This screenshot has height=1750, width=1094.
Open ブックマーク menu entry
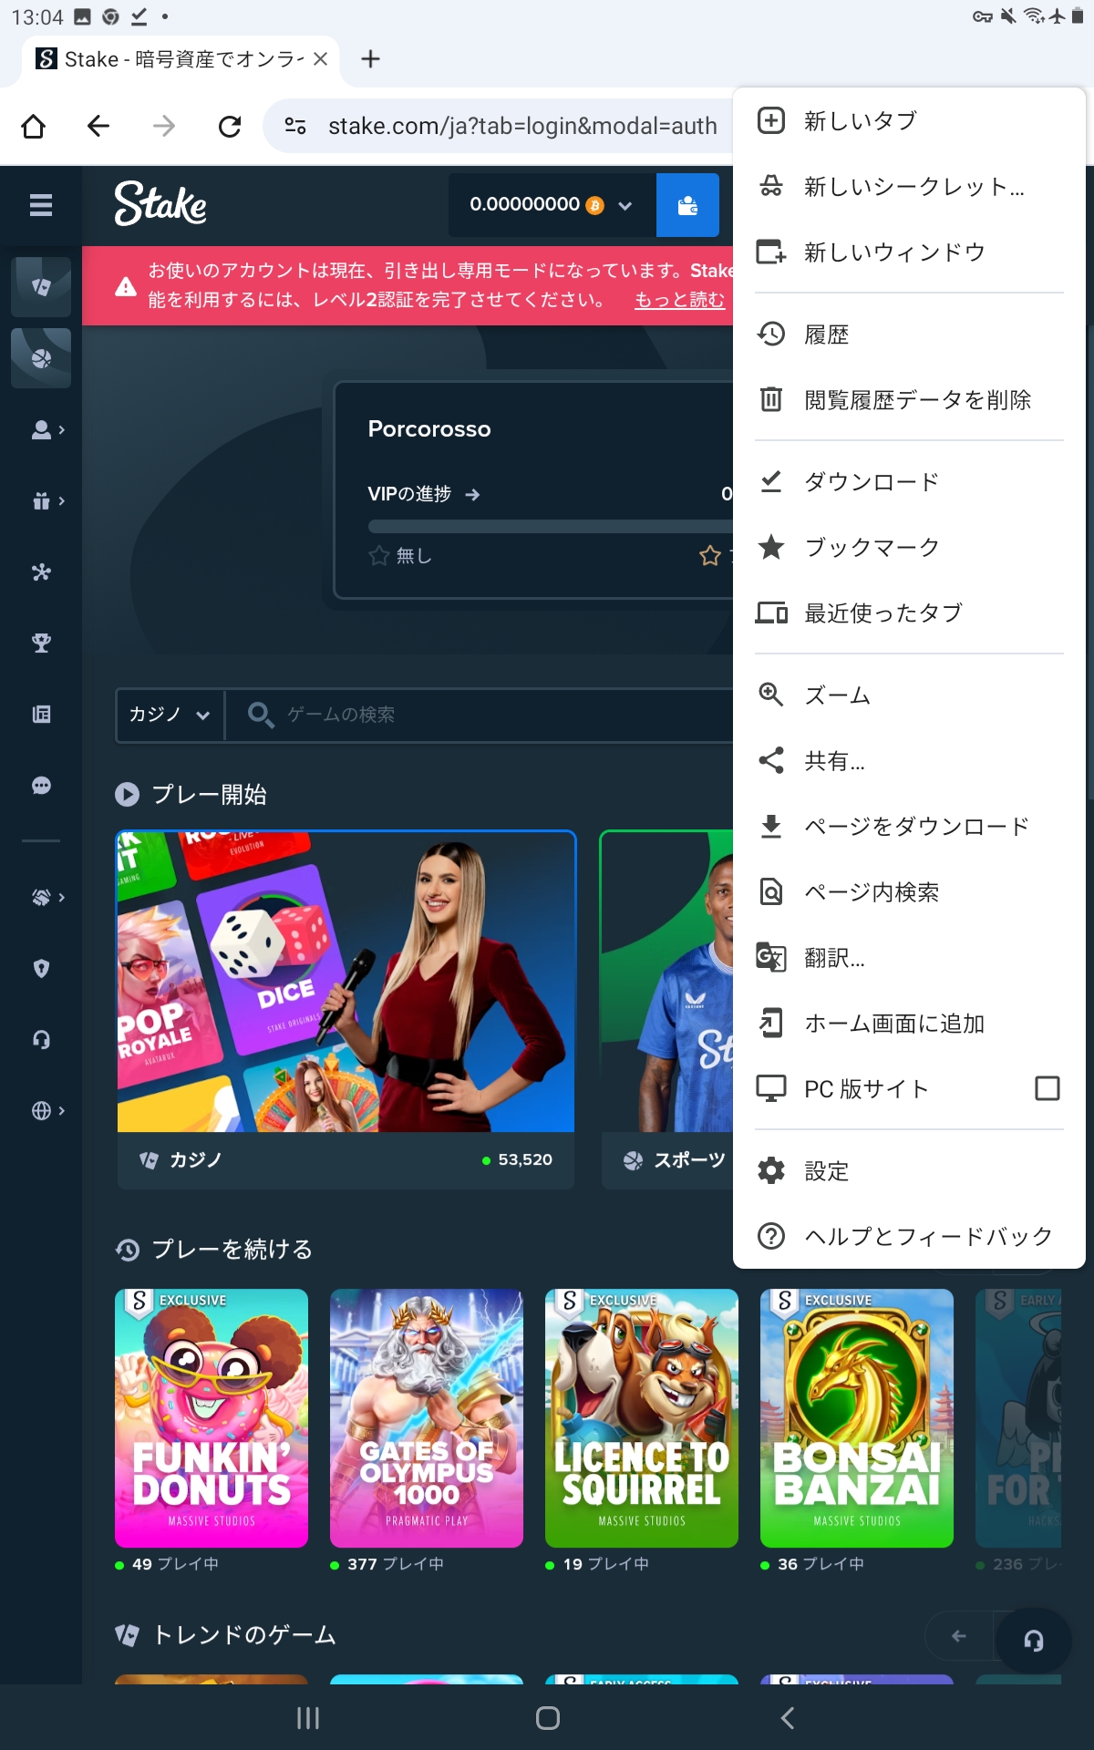coord(909,548)
